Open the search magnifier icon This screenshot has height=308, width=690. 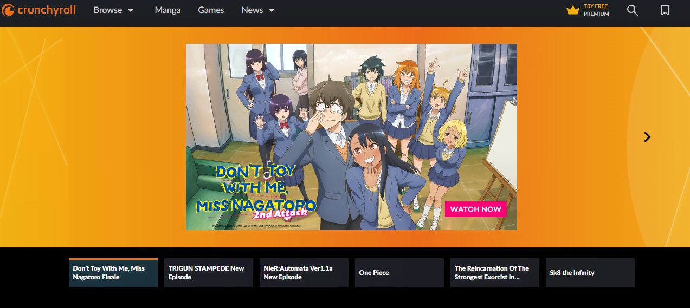click(633, 10)
